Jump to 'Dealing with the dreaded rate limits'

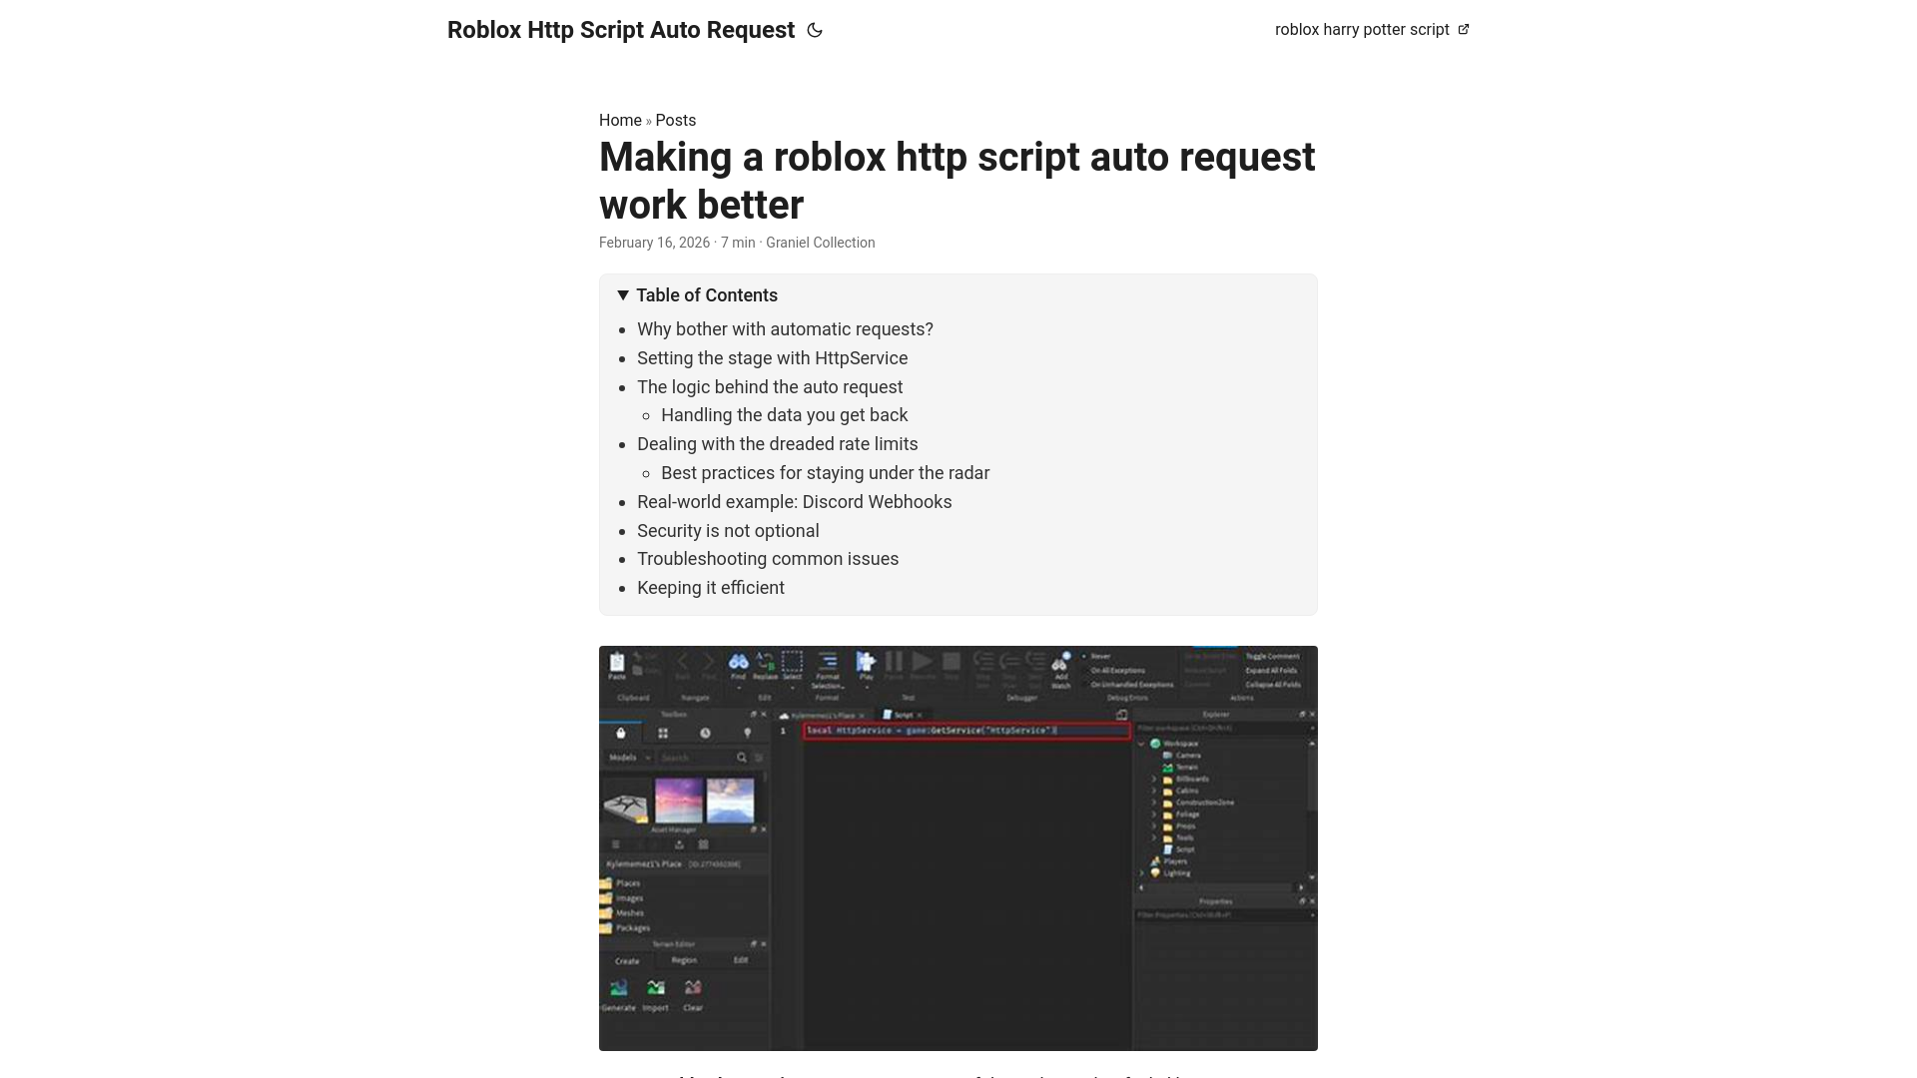tap(778, 444)
